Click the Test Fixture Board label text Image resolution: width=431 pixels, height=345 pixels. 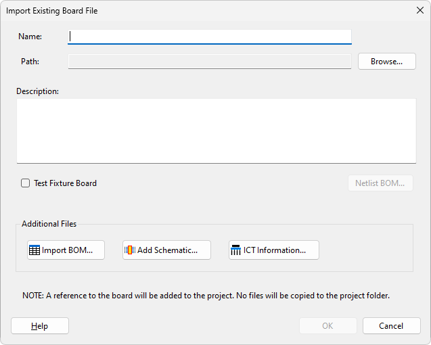click(65, 183)
